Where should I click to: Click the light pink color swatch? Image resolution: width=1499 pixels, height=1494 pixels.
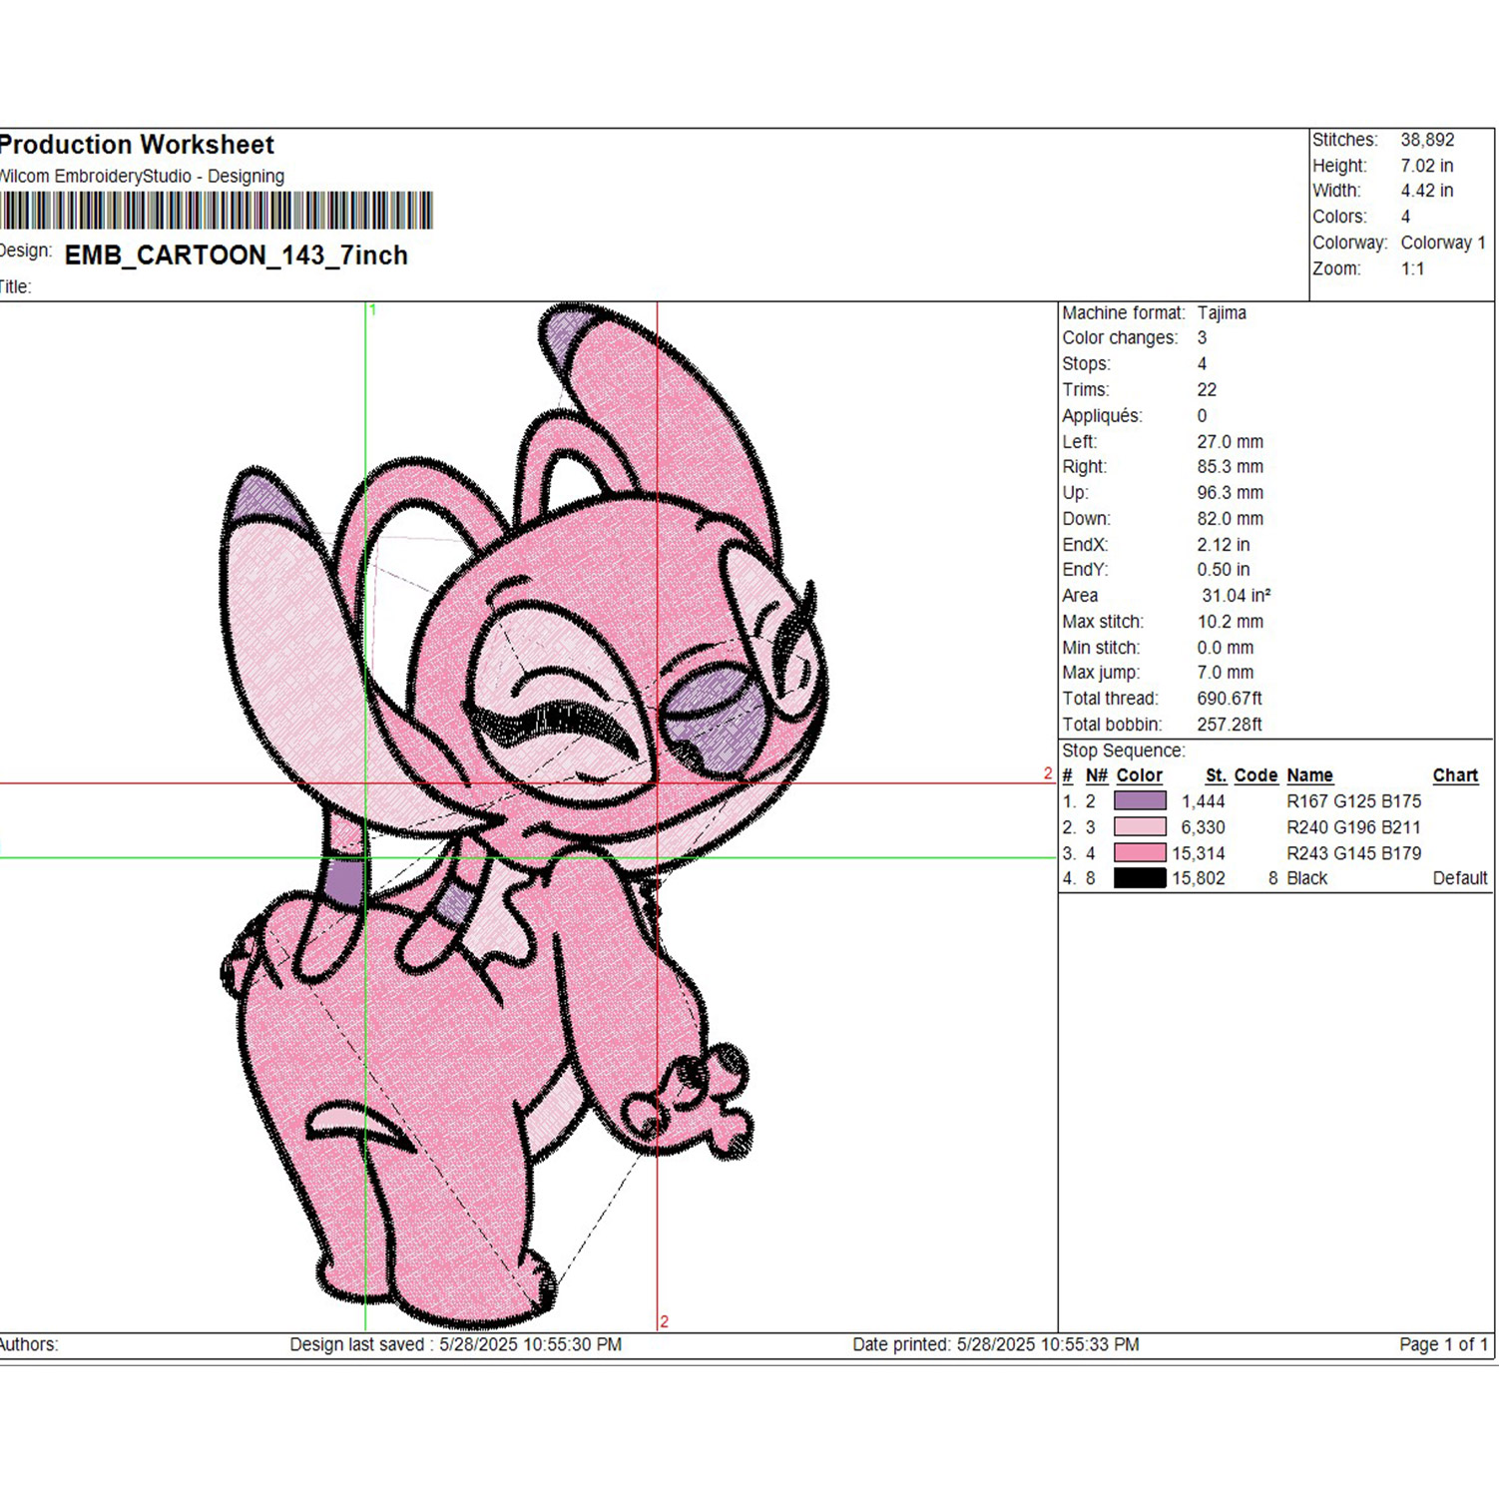1140,826
